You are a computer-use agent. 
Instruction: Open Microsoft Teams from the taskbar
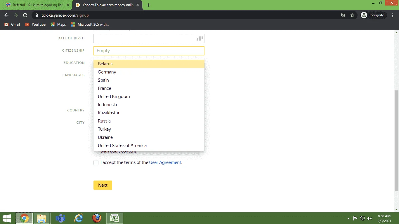click(x=60, y=218)
